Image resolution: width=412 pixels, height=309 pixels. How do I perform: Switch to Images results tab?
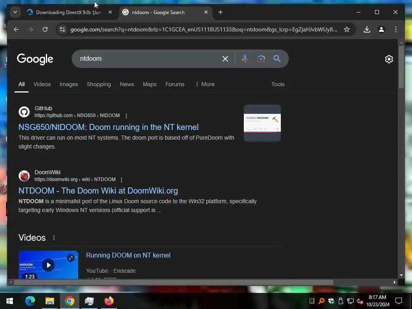[69, 84]
